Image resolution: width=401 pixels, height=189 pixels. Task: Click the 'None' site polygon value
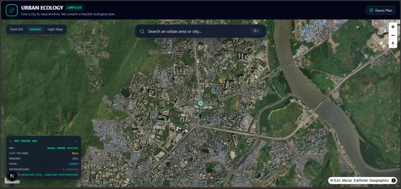[75, 153]
